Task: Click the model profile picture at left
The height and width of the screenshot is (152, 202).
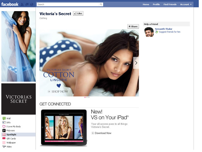Action: point(18,46)
